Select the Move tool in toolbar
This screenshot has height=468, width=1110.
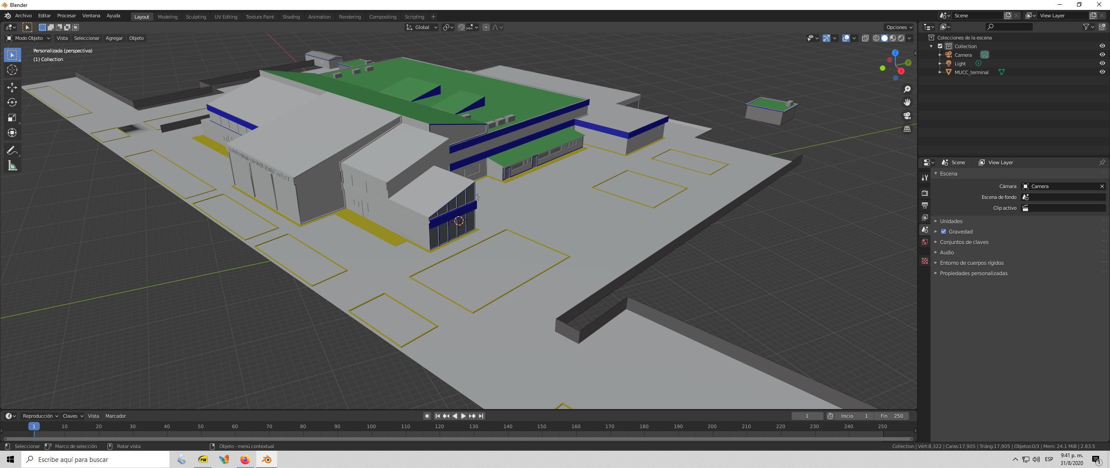click(x=12, y=88)
